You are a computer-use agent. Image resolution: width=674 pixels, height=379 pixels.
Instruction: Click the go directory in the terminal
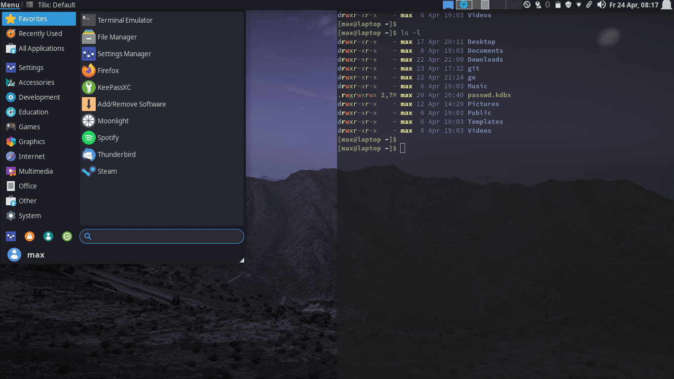click(472, 77)
